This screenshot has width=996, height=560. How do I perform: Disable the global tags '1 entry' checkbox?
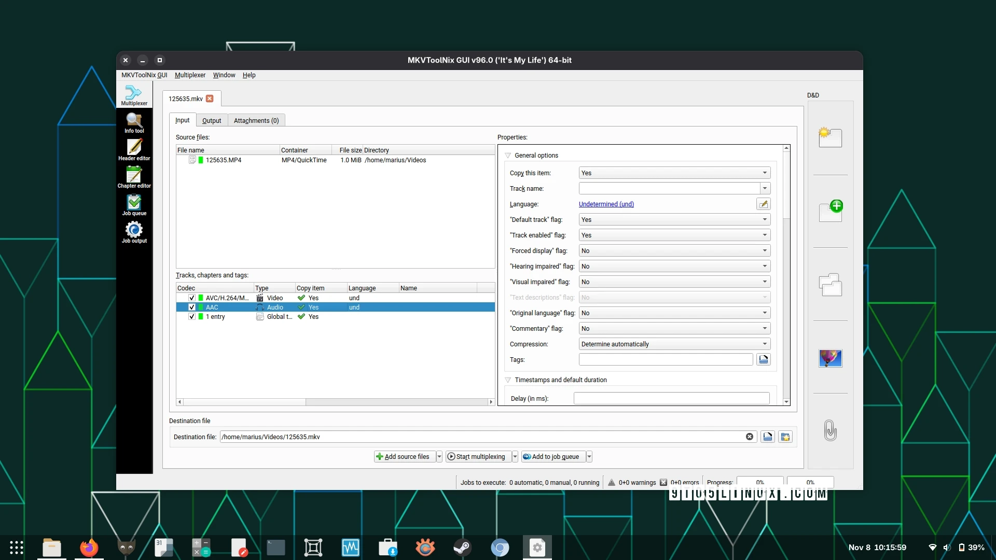point(191,316)
